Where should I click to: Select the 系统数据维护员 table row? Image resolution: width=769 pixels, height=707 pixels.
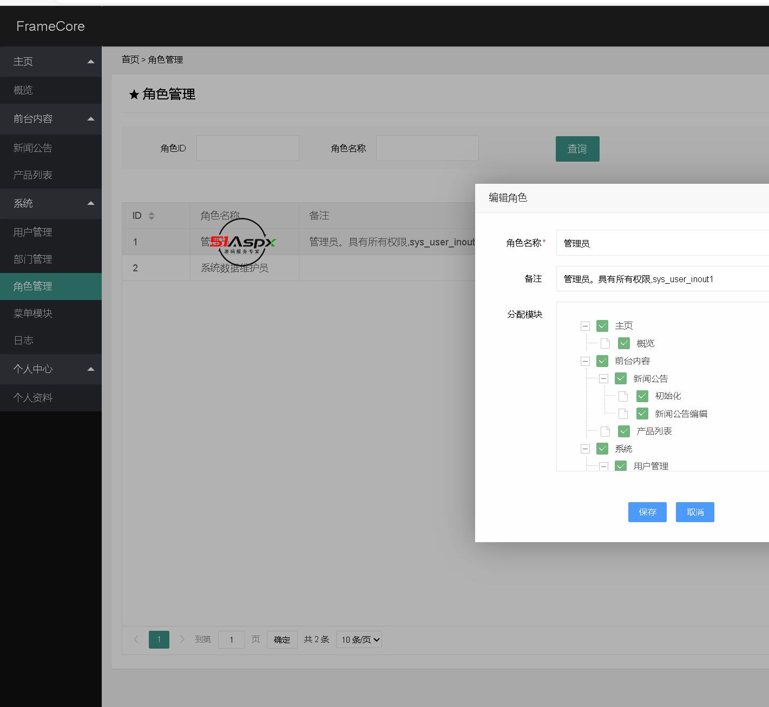(x=298, y=268)
